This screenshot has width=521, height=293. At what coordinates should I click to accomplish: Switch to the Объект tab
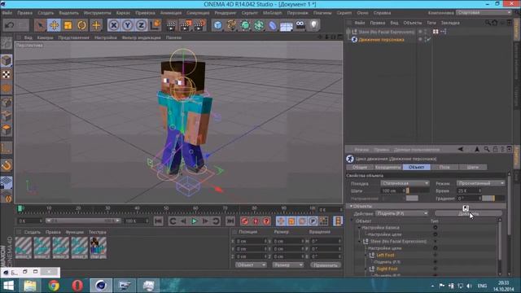click(416, 167)
